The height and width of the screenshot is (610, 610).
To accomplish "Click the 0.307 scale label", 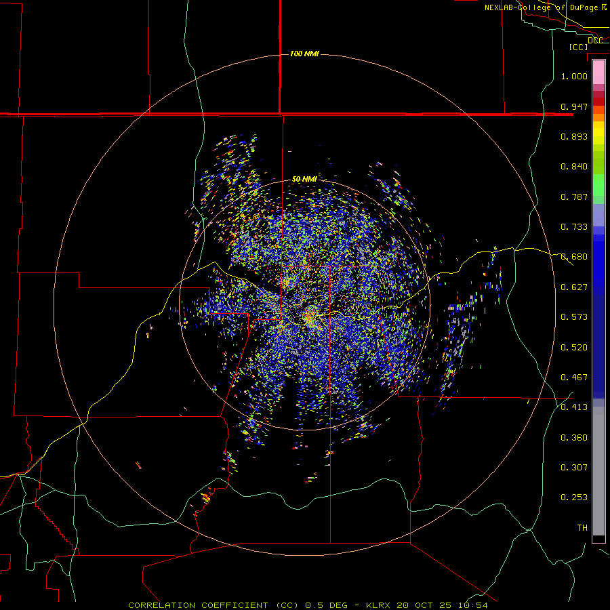I will 574,468.
